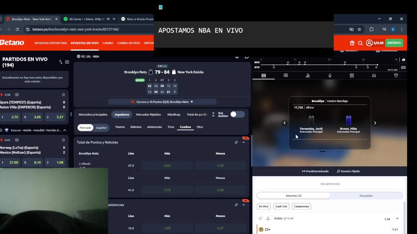The width and height of the screenshot is (417, 234).
Task: Open the Mercados Rápidos tab
Action: click(x=148, y=114)
